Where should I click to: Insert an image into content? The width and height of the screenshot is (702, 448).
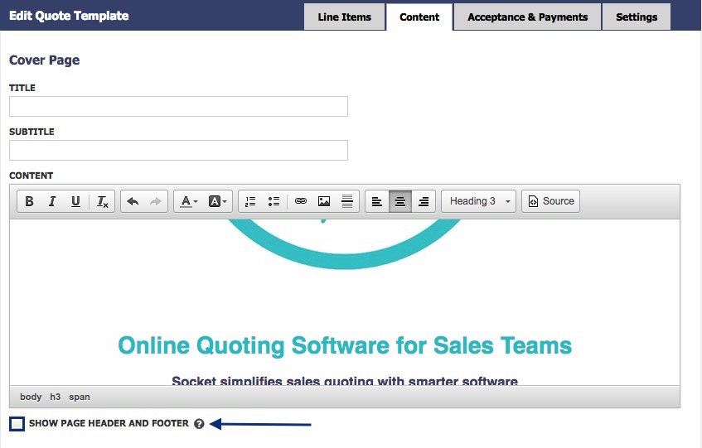324,201
